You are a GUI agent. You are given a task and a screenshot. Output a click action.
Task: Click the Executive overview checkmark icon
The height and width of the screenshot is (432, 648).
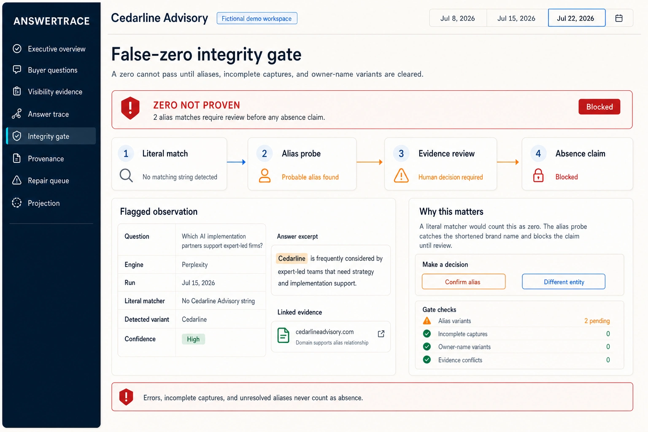tap(17, 49)
